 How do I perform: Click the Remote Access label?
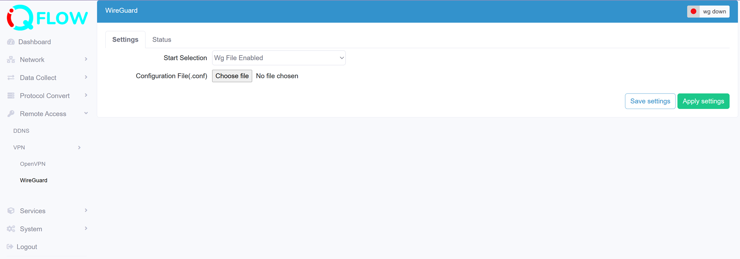(x=43, y=114)
